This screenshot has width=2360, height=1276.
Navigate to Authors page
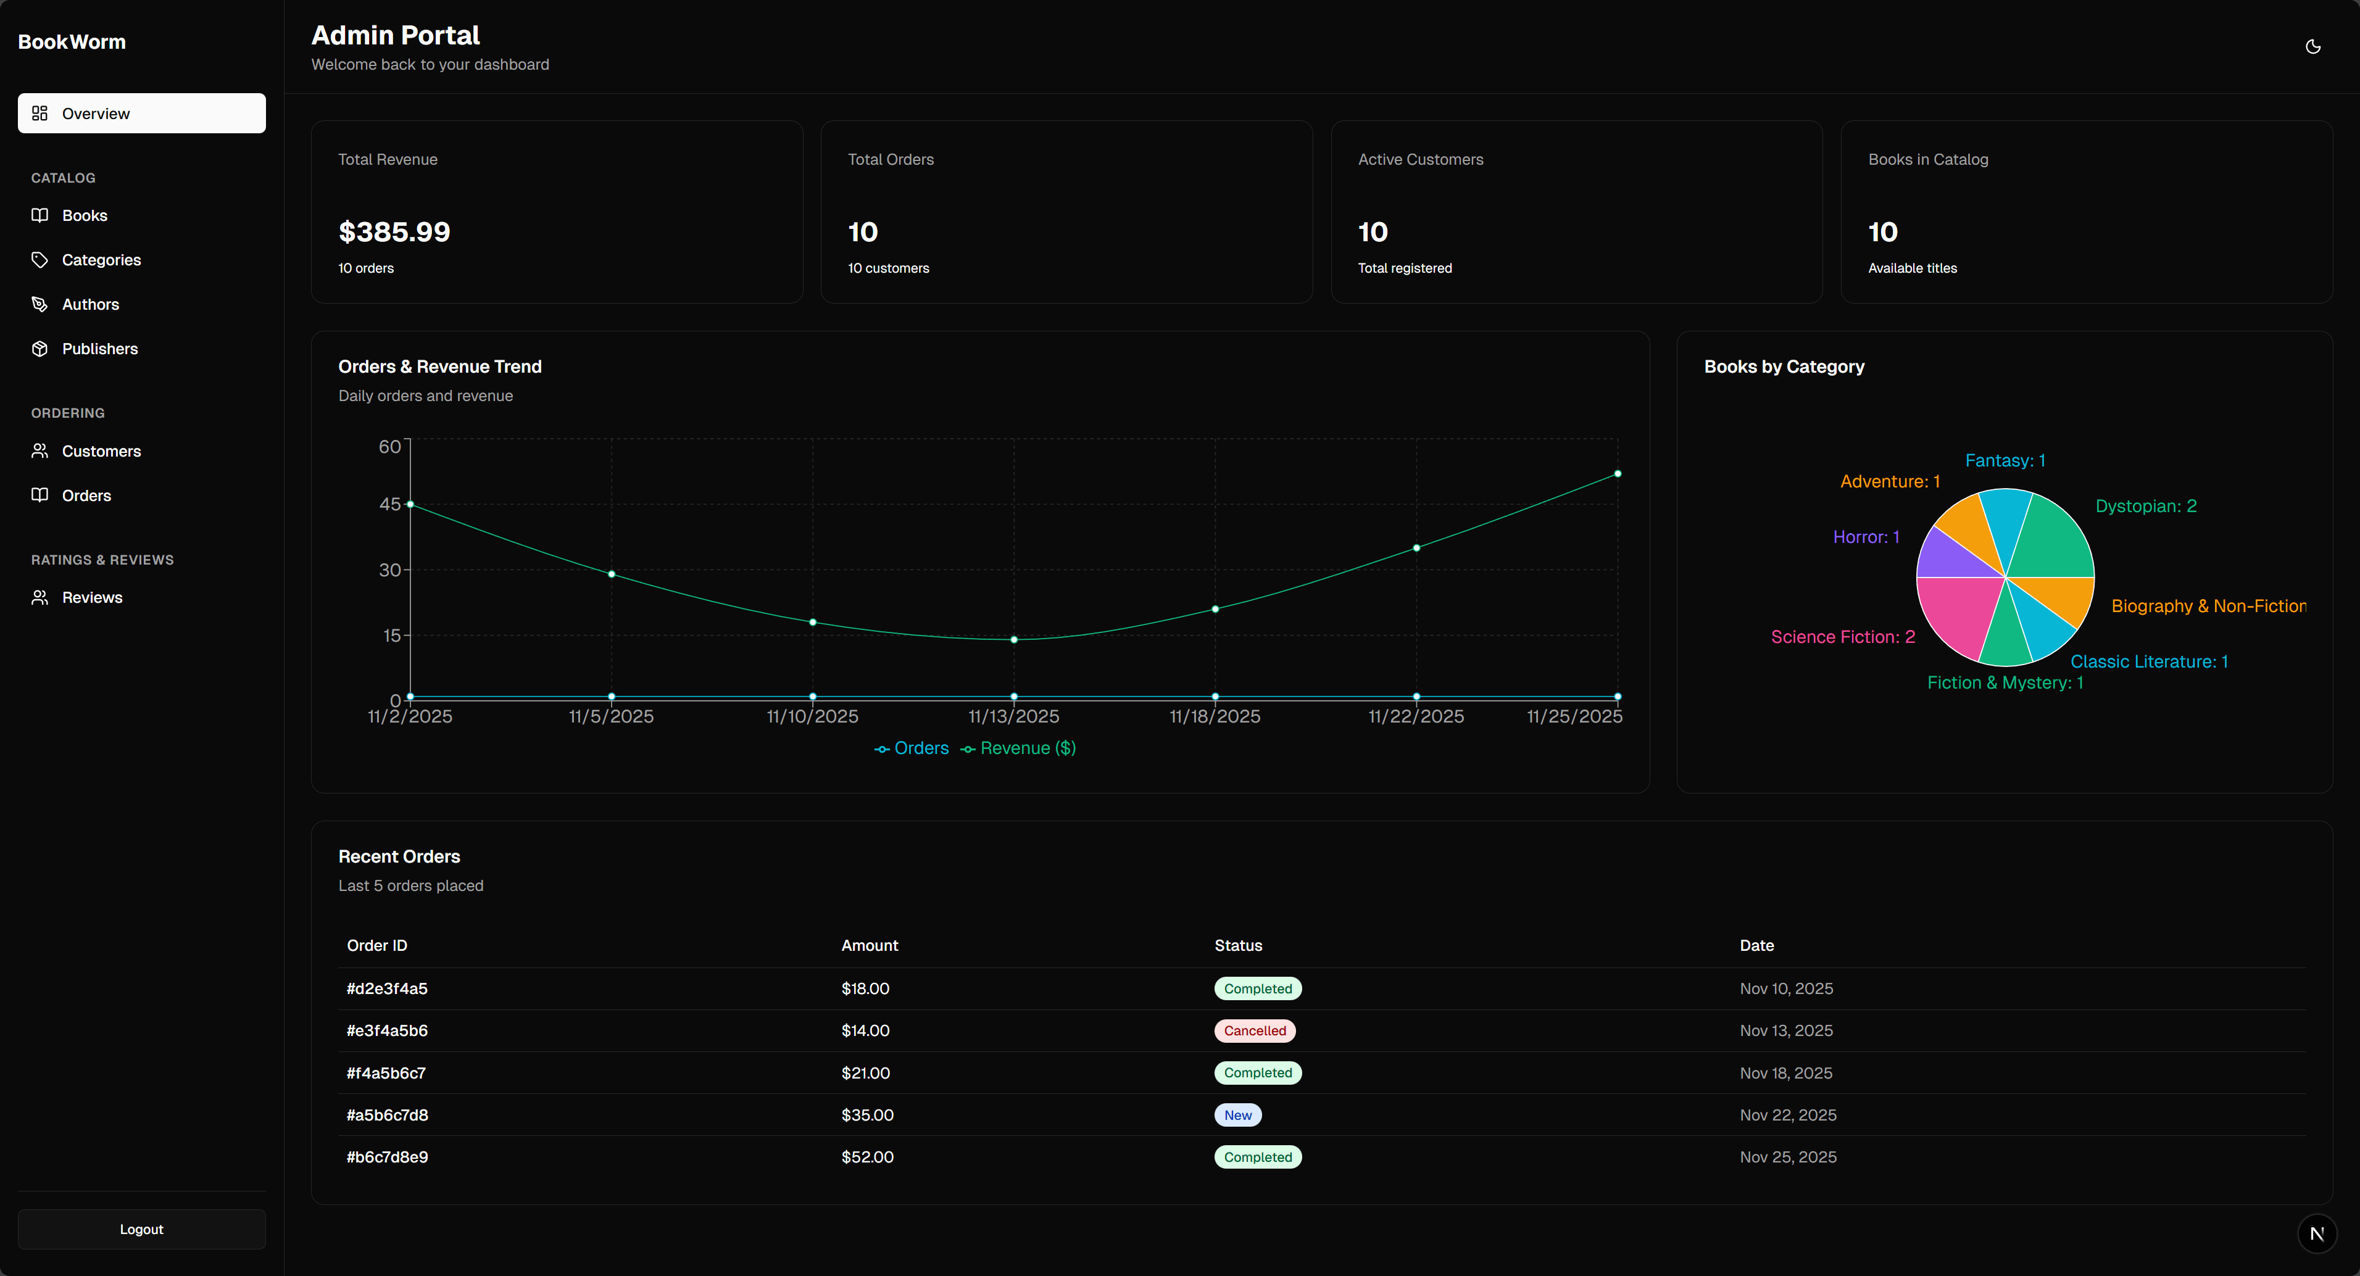point(142,304)
